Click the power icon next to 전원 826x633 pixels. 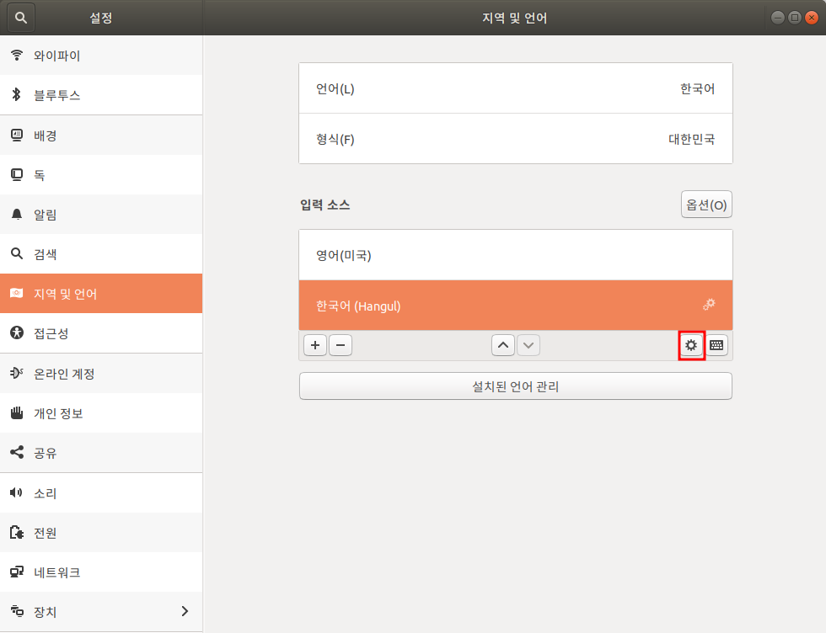point(17,533)
